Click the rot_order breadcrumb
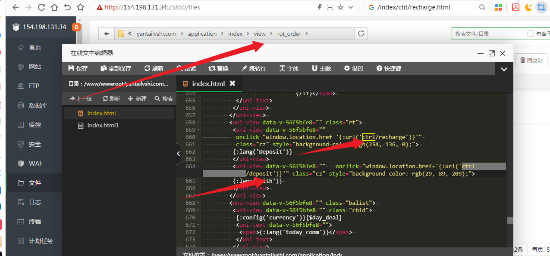Image resolution: width=550 pixels, height=256 pixels. 289,34
